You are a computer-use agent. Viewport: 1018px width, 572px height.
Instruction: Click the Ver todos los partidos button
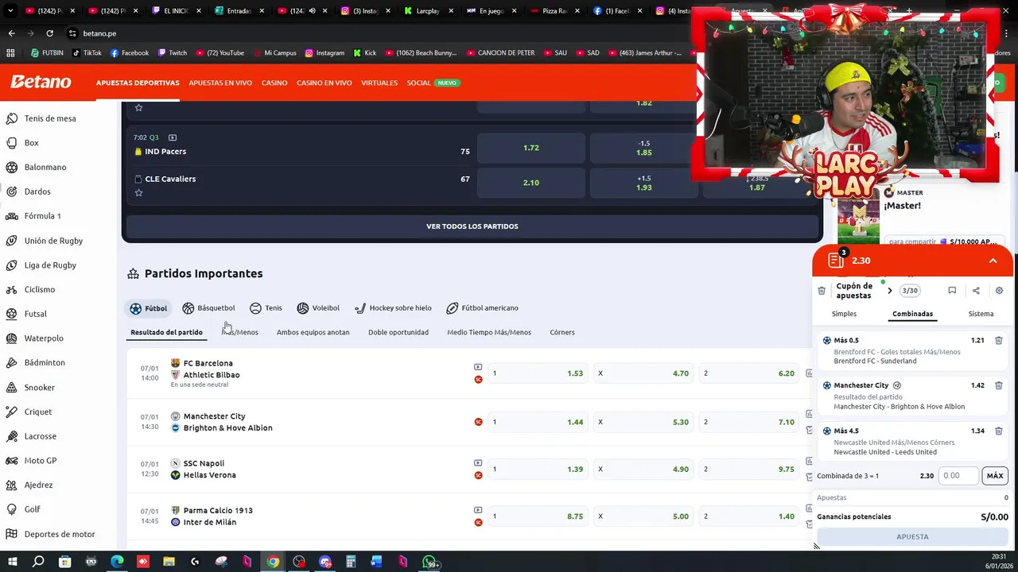[472, 226]
